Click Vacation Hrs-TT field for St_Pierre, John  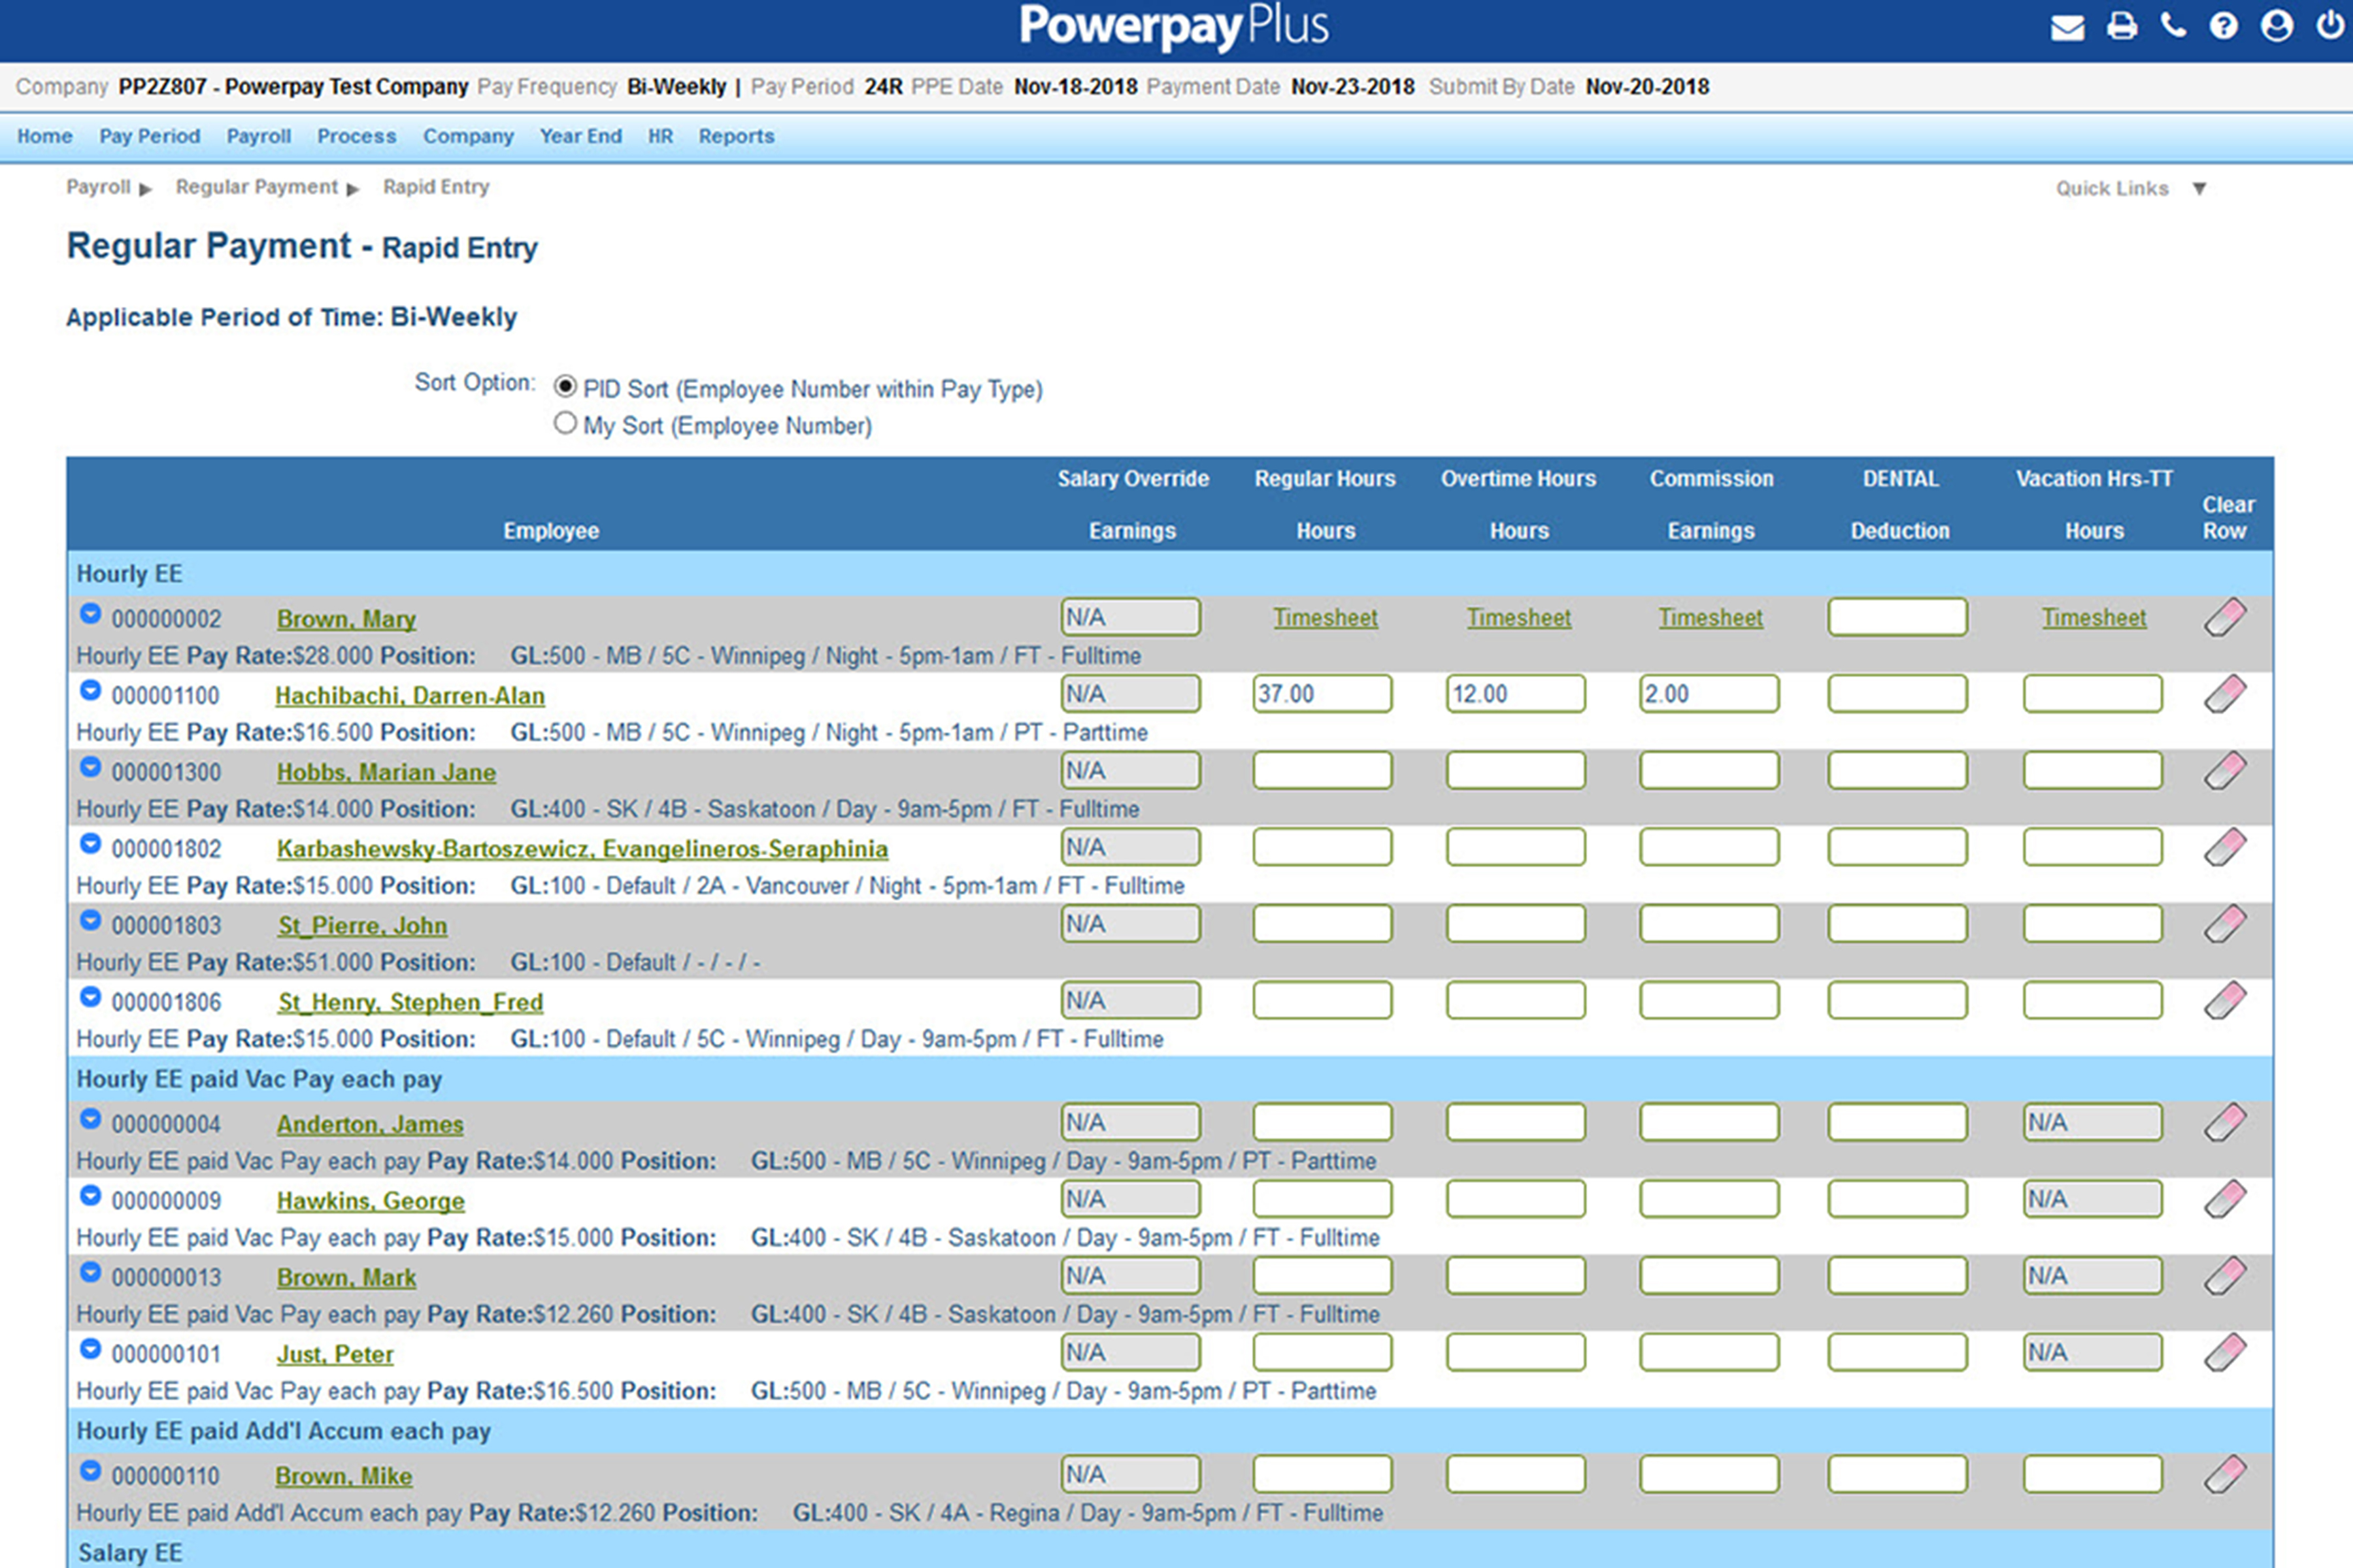click(2093, 924)
